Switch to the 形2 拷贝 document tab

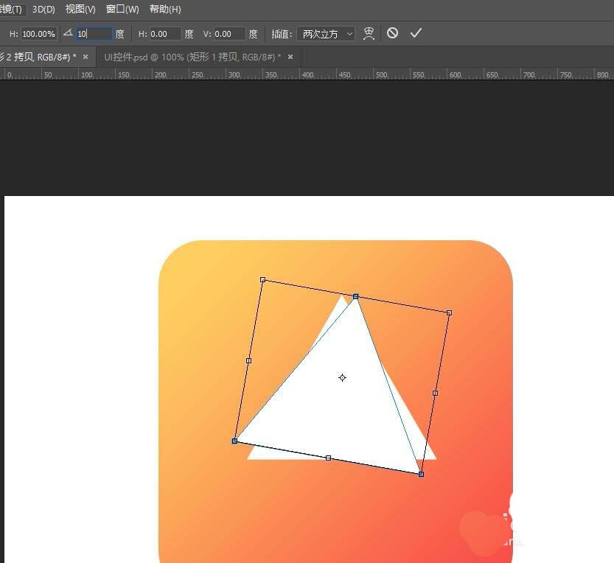[x=41, y=56]
